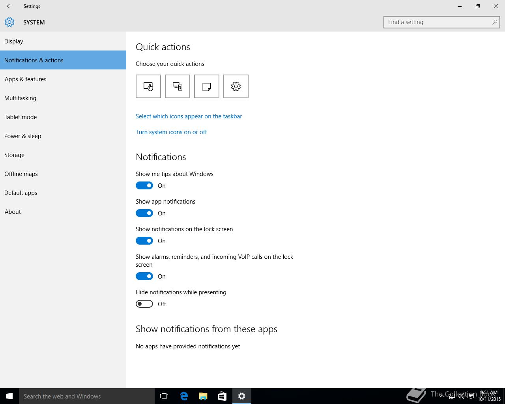Image resolution: width=505 pixels, height=404 pixels.
Task: Go to Apps & features section
Action: (x=26, y=79)
